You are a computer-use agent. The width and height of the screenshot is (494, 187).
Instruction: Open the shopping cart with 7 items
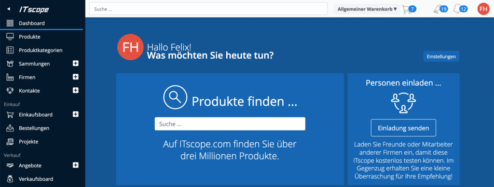coord(409,9)
